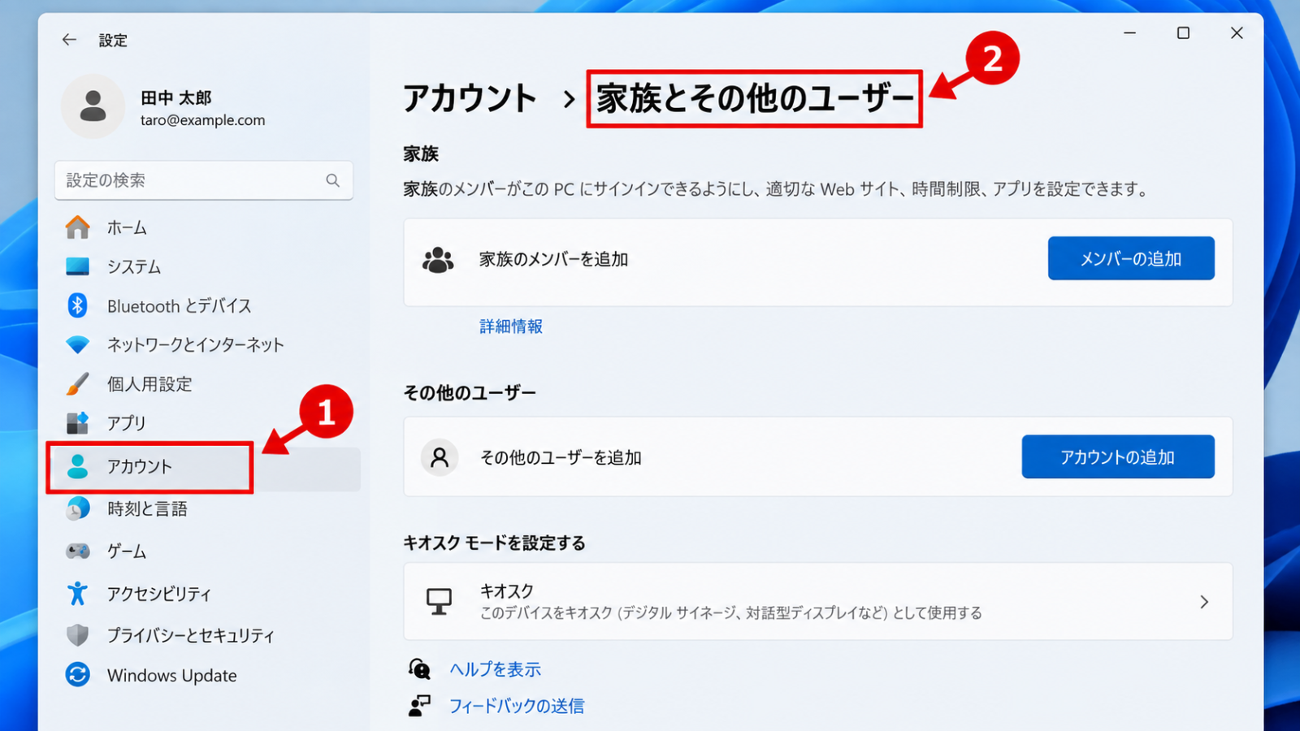Click the taro@example.com email text

pos(202,120)
